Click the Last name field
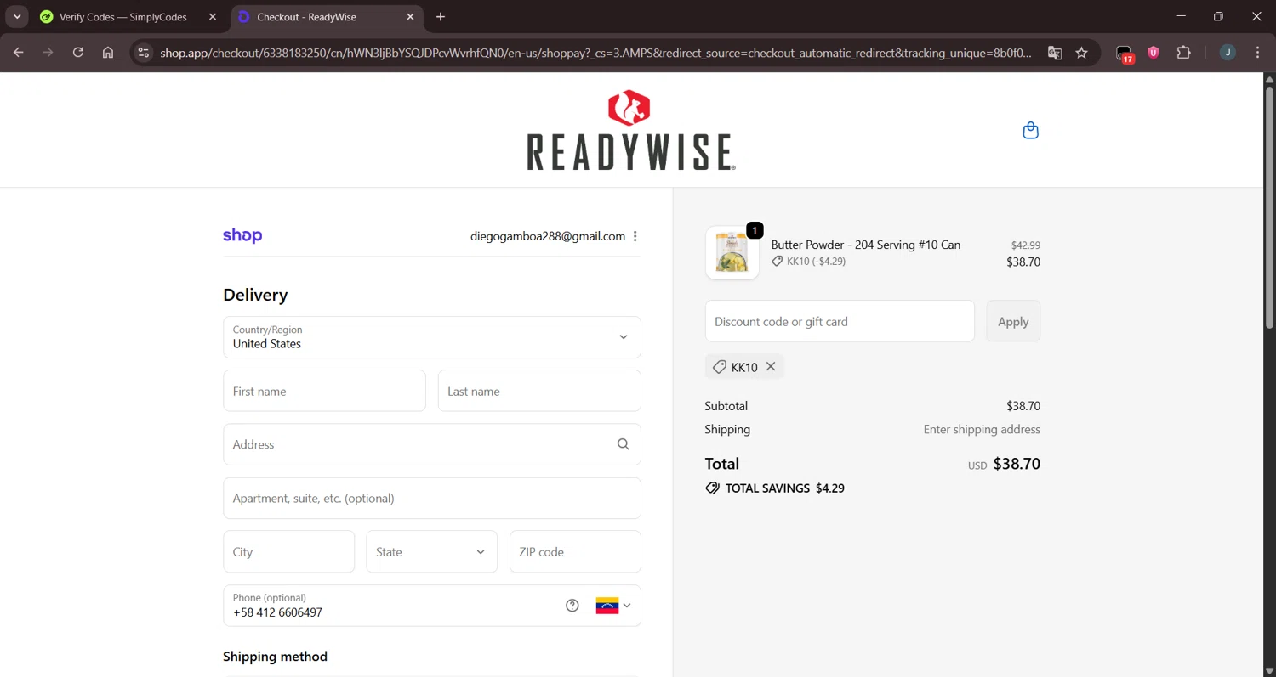Viewport: 1276px width, 677px height. pos(539,391)
